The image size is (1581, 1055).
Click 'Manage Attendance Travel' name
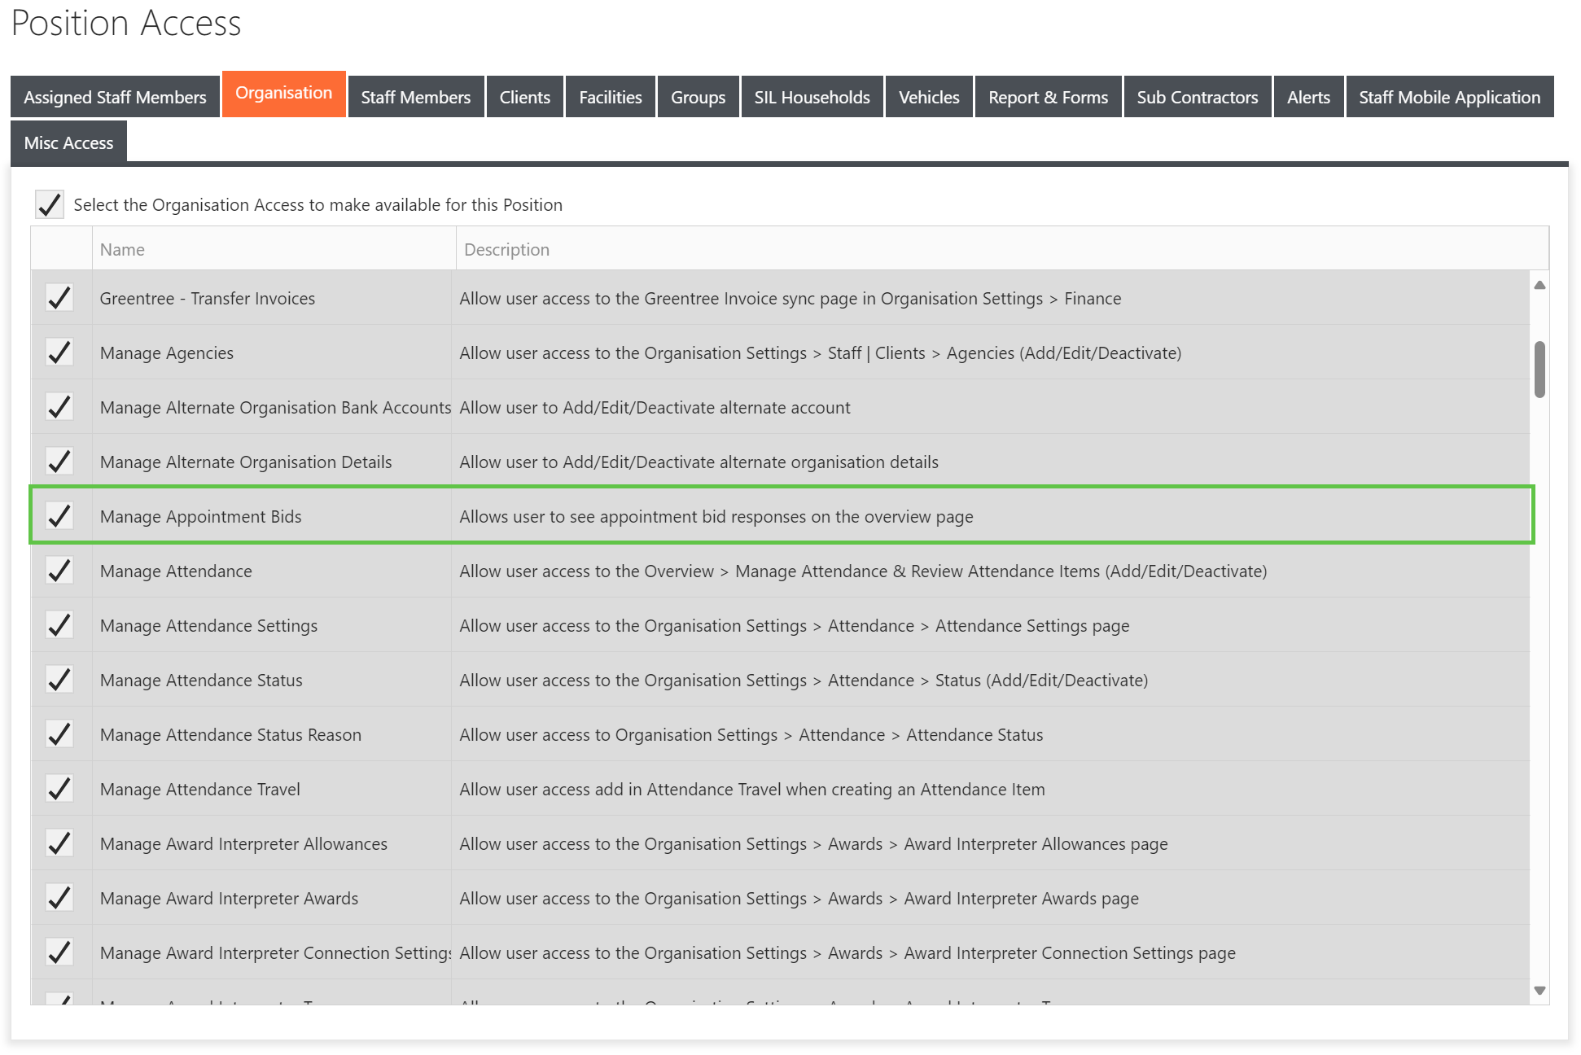click(x=200, y=790)
